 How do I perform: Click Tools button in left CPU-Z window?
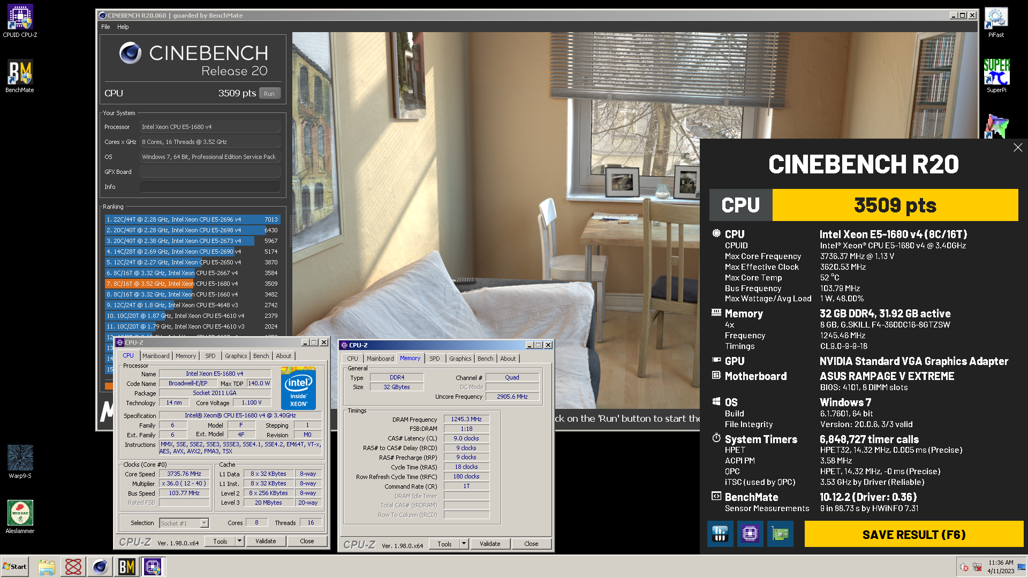[221, 541]
